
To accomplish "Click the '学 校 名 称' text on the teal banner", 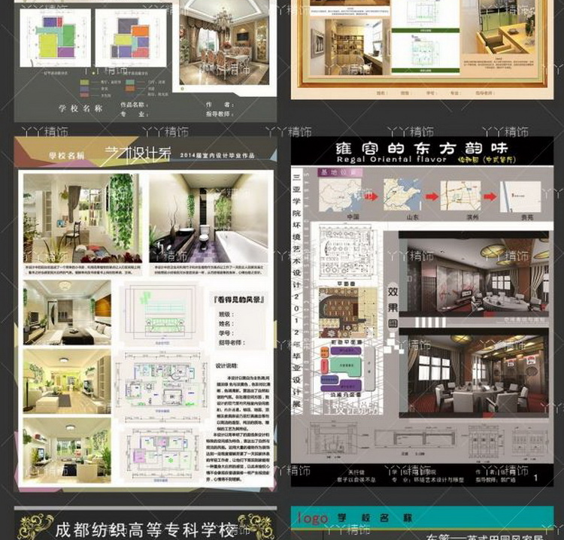I will 374,518.
